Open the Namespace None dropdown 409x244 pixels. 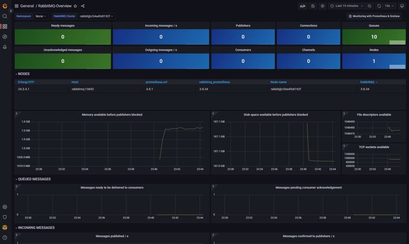point(41,16)
